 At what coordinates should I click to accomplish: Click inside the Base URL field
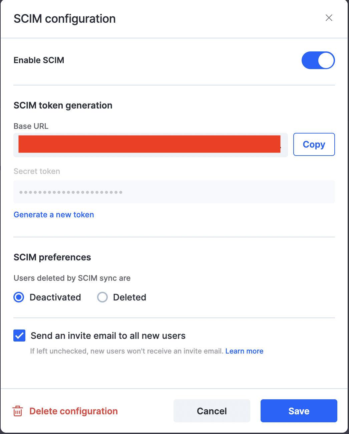coord(150,145)
